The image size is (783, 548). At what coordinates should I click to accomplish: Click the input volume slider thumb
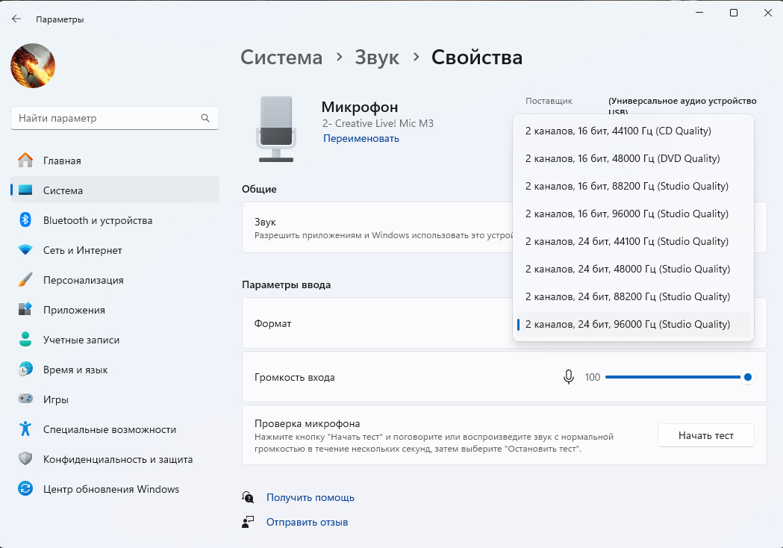tap(748, 377)
